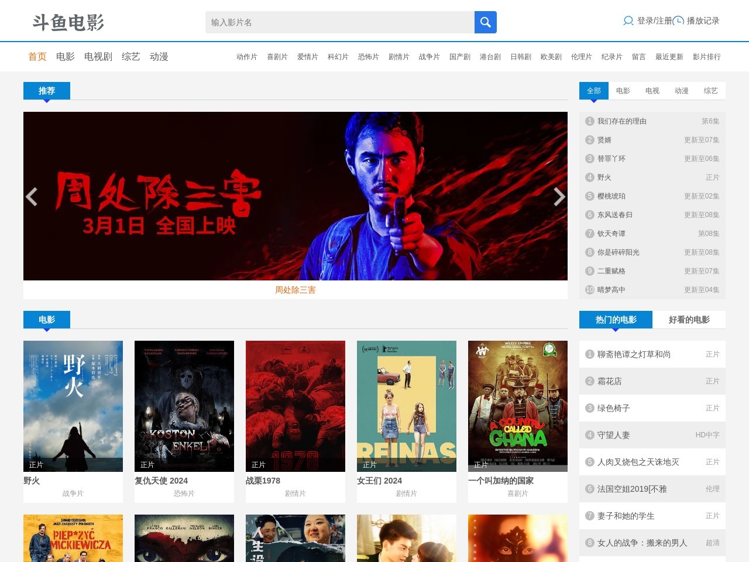
Task: Switch ranking list to 电视 tab
Action: (x=652, y=91)
